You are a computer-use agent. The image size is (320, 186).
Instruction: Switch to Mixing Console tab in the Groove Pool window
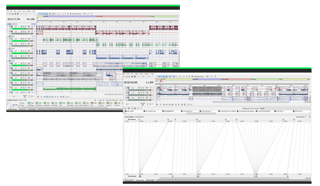129,180
